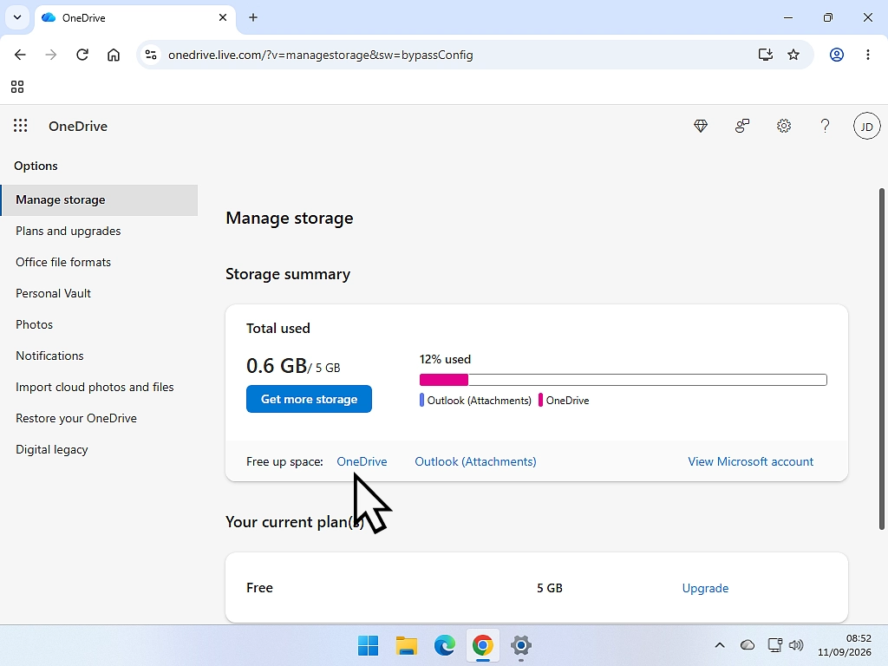Click the OneDrive cloud tray icon
Image resolution: width=888 pixels, height=666 pixels.
pos(747,645)
